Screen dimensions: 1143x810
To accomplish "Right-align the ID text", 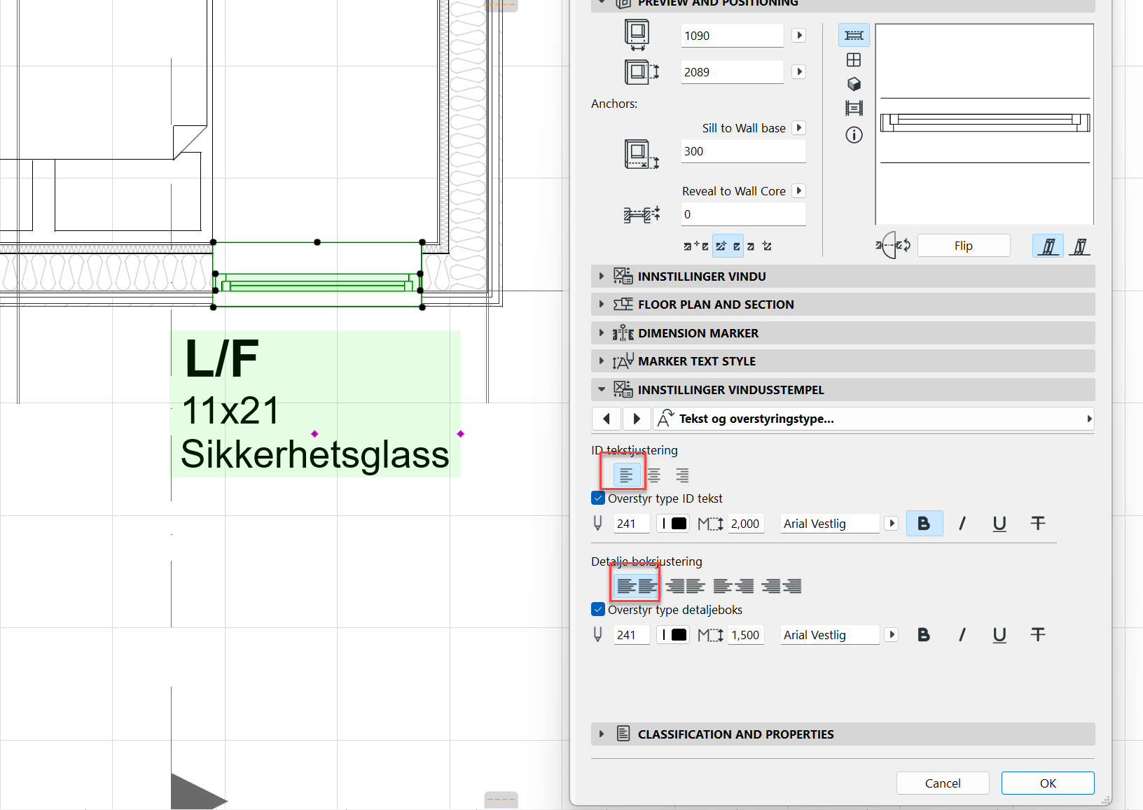I will (682, 475).
